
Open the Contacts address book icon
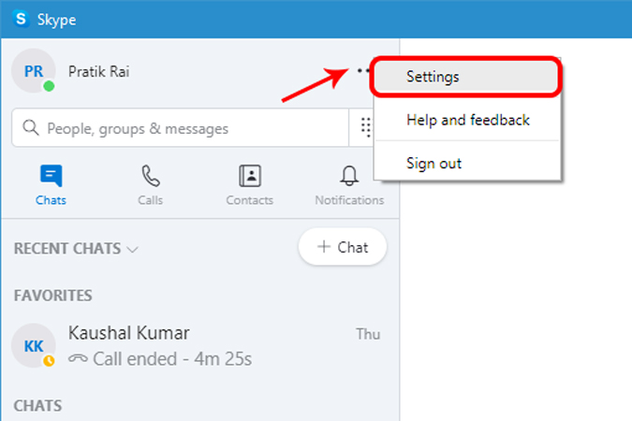(x=250, y=176)
